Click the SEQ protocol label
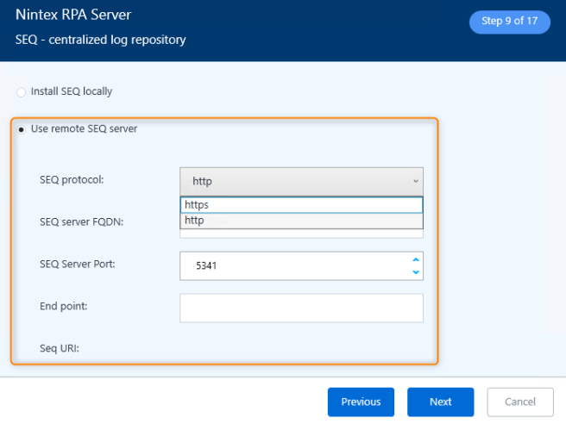 pos(72,180)
